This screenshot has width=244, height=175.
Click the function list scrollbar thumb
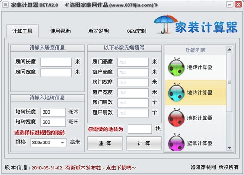pos(229,82)
